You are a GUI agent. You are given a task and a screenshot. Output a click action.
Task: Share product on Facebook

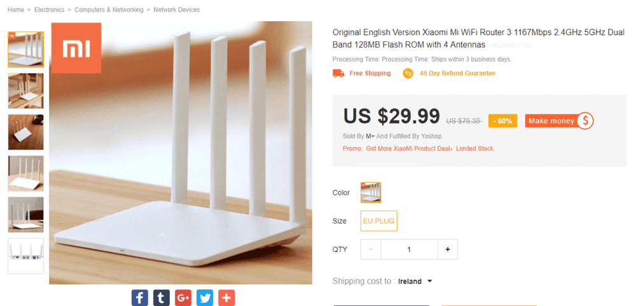pos(140,297)
